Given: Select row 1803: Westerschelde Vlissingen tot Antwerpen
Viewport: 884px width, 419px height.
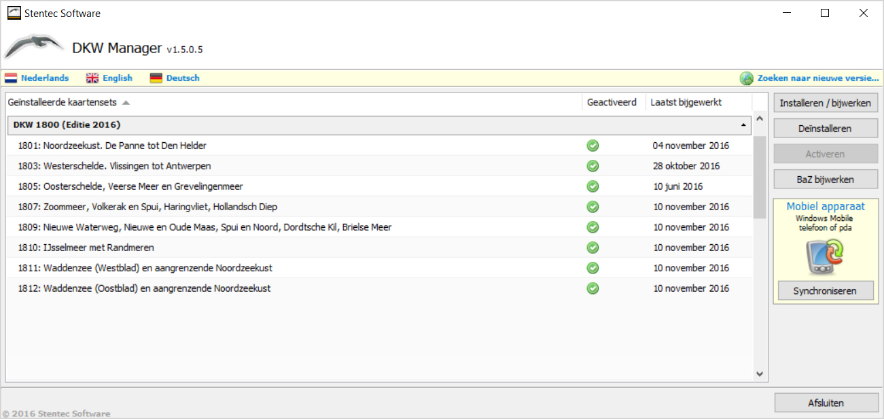Looking at the screenshot, I should pos(379,166).
